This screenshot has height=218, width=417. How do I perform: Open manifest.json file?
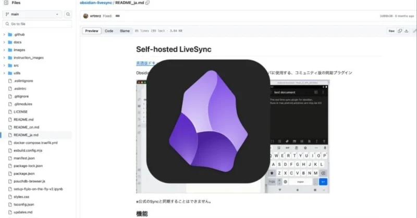point(24,158)
